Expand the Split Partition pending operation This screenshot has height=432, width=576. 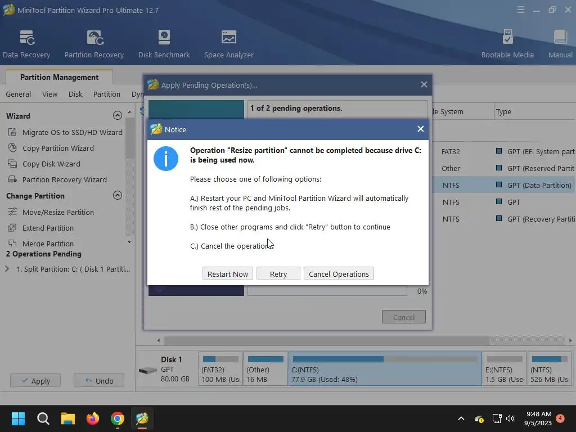(7, 269)
